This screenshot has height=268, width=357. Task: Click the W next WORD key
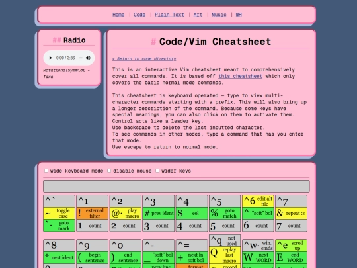coord(258,257)
